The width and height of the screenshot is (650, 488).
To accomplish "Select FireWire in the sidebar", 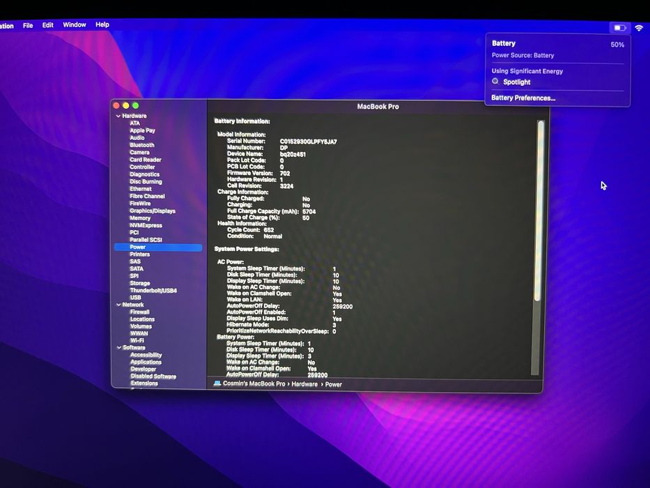I will coord(140,204).
